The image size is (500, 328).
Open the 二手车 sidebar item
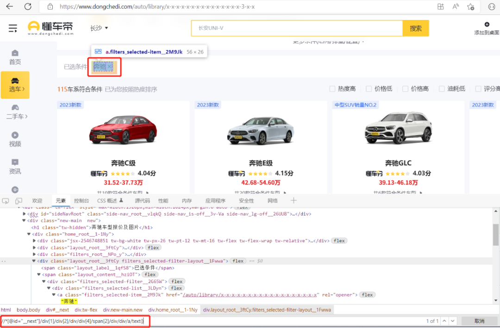(17, 112)
